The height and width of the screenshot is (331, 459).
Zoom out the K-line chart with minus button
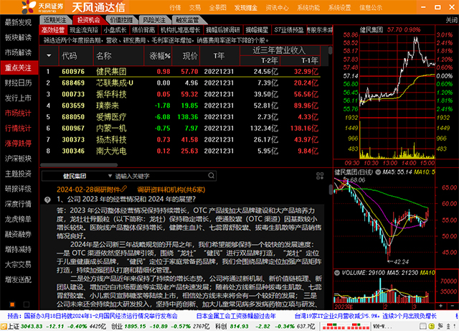[x=453, y=306]
